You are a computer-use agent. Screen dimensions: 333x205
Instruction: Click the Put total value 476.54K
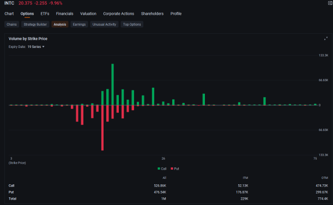click(160, 192)
